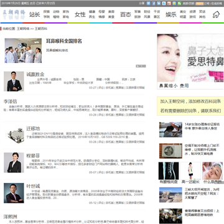This screenshot has width=224, height=224.
Task: Click the 高一还能长 ad image
Action: pos(190,171)
